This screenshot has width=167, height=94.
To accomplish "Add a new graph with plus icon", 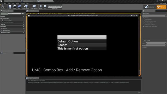I will [x=24, y=16].
